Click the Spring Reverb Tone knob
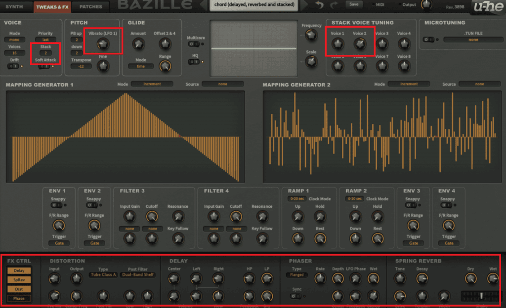Screen dimensions: 506x308 click(399, 279)
